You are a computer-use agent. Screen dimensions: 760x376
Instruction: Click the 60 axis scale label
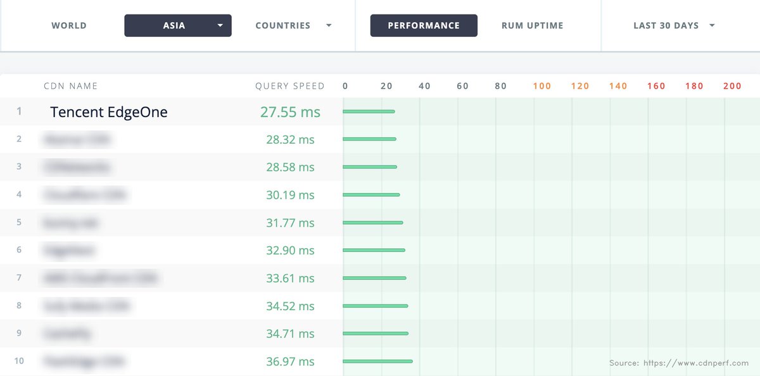point(463,86)
